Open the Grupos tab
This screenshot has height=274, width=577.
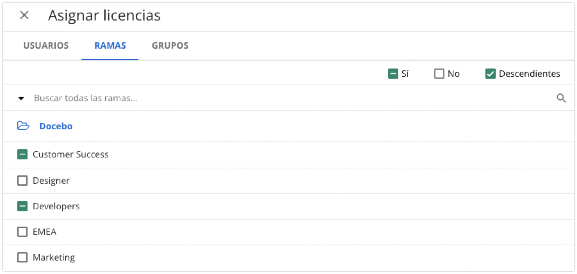170,45
